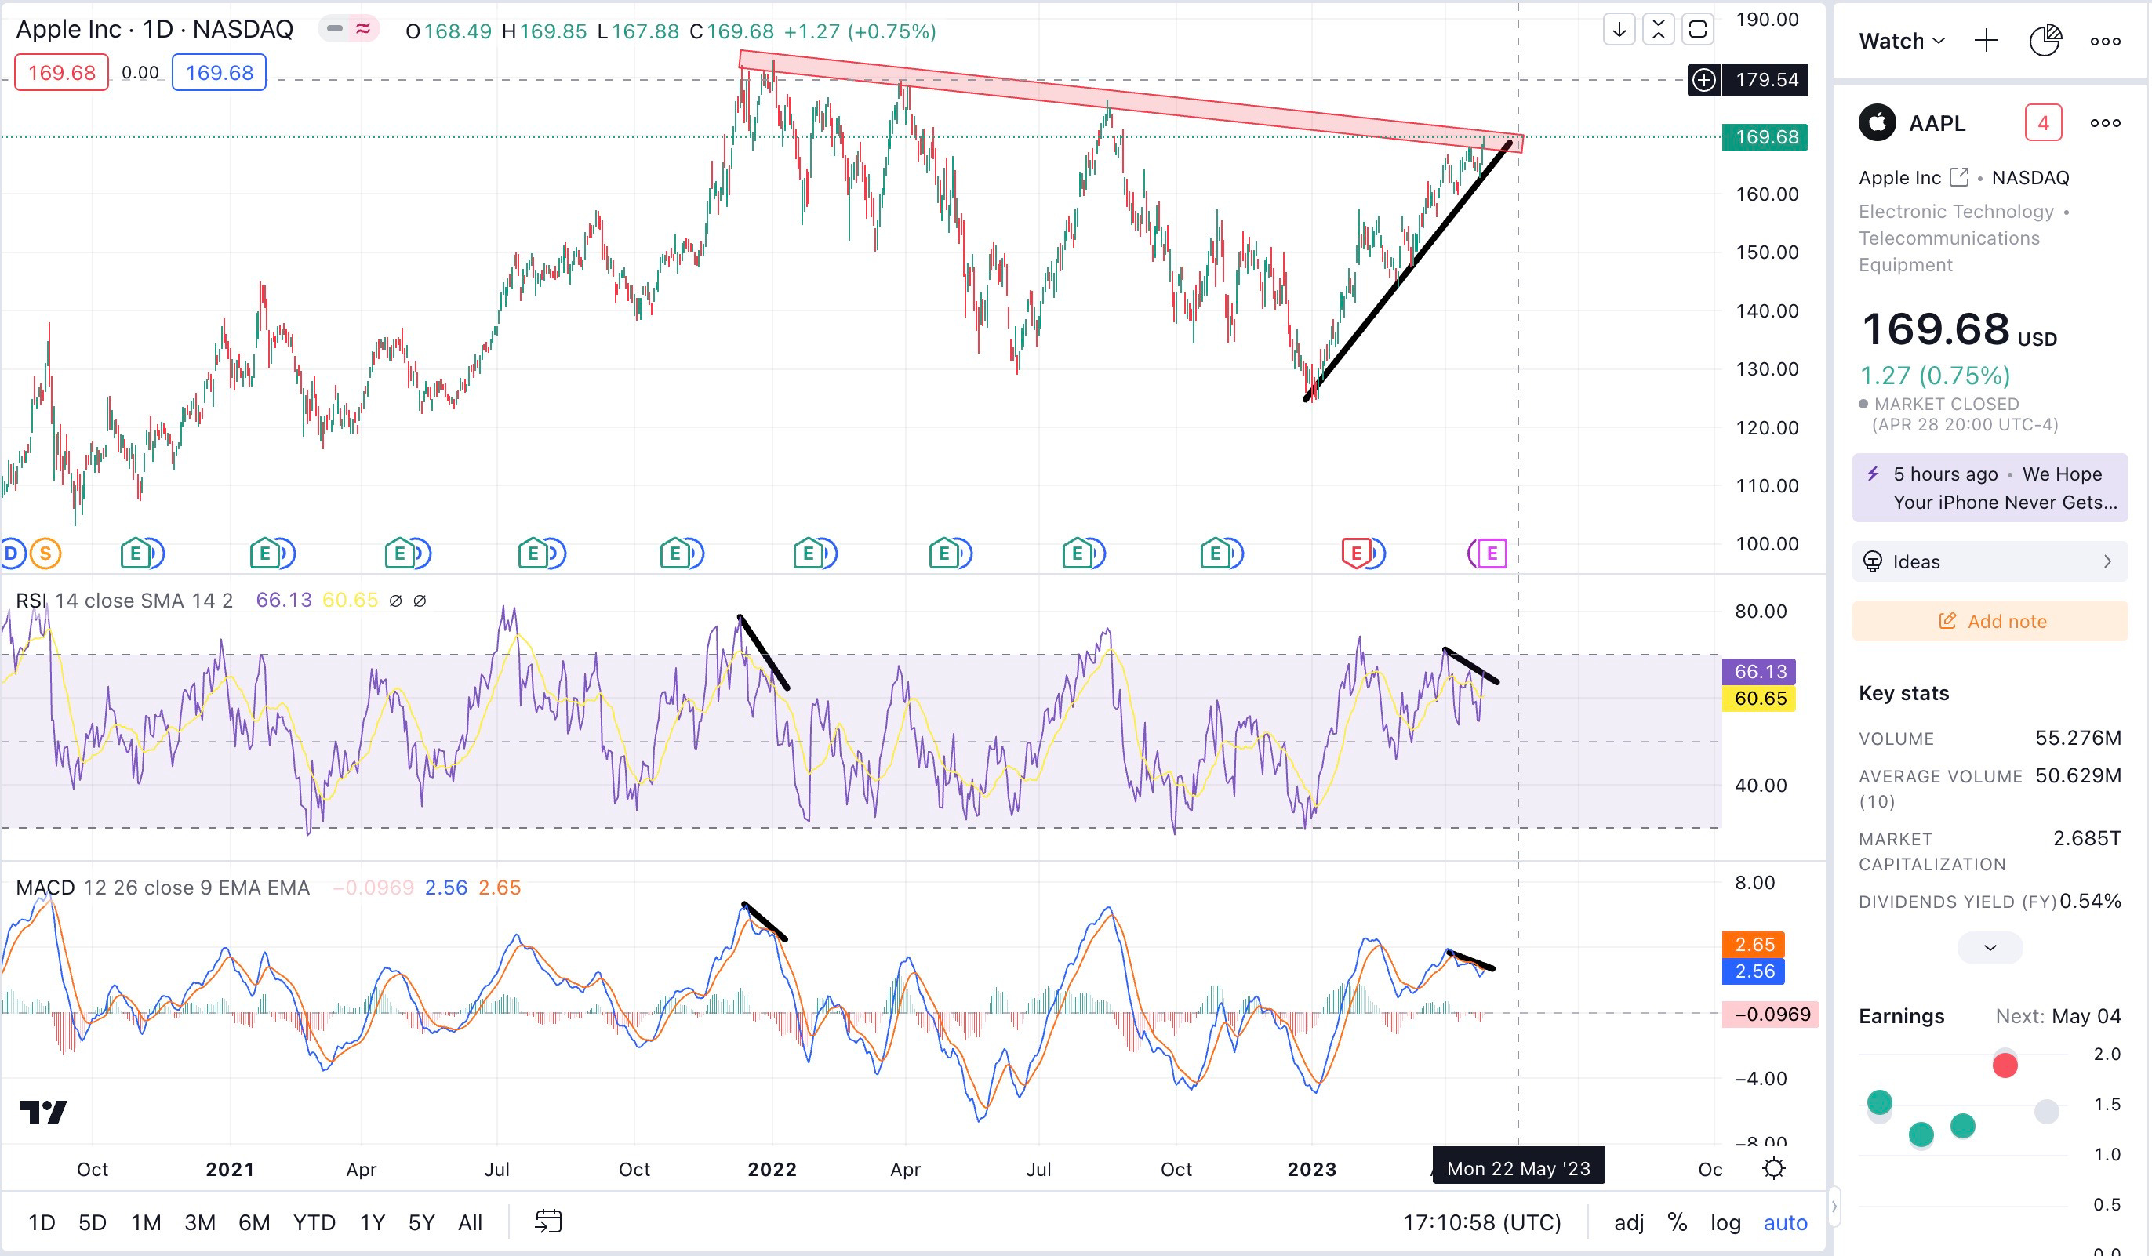Viewport: 2152px width, 1256px height.
Task: Enter fullscreen mode via the frame icon
Action: coord(1699,30)
